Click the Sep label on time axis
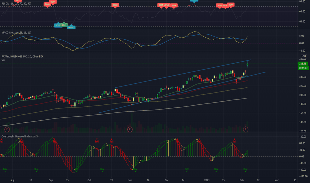 click(51, 180)
